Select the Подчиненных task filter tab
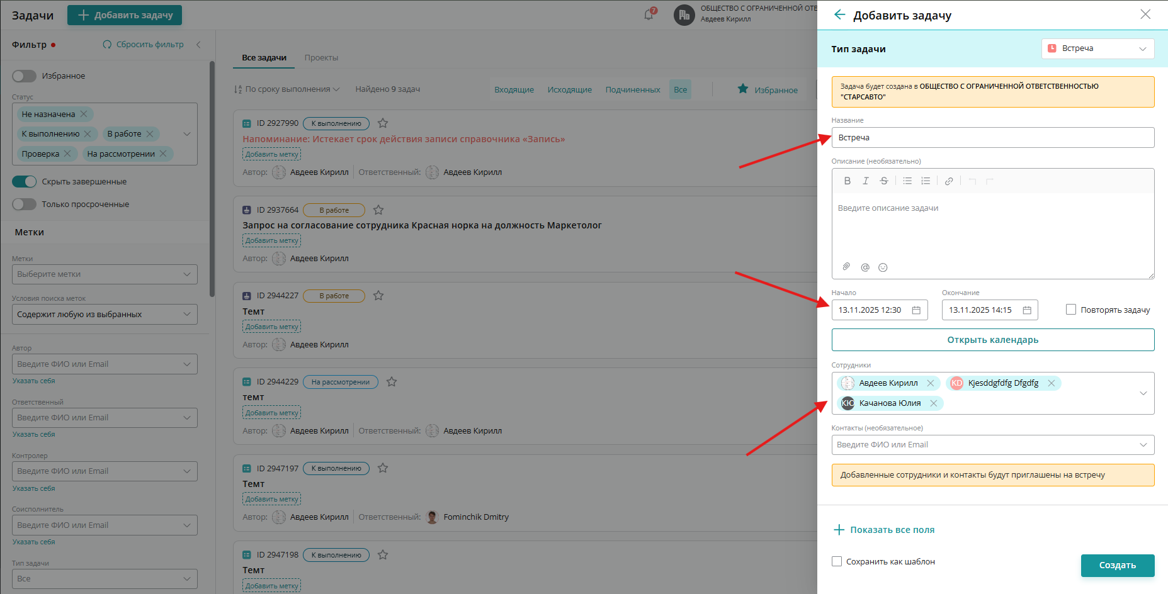The image size is (1168, 594). [633, 90]
